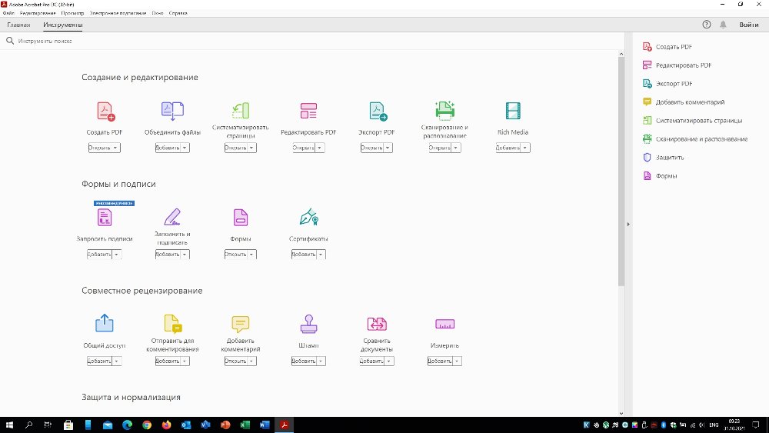Open Добавить комментарий in right sidebar
The image size is (769, 433).
[x=684, y=102]
